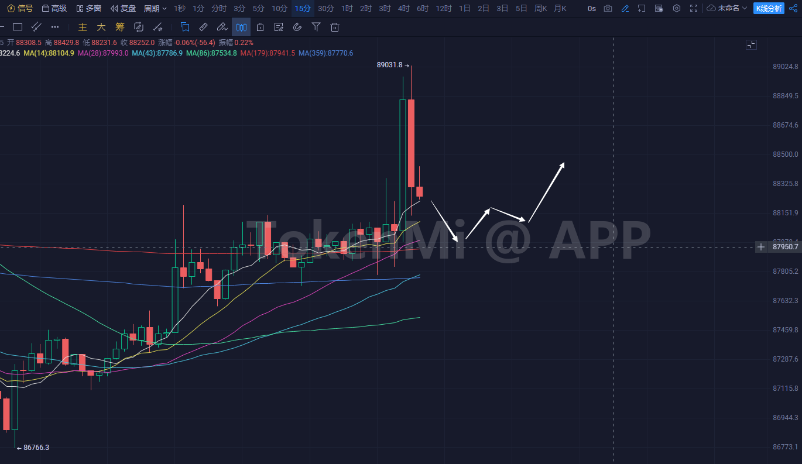
Task: Select the ruler measure tool
Action: click(x=203, y=27)
